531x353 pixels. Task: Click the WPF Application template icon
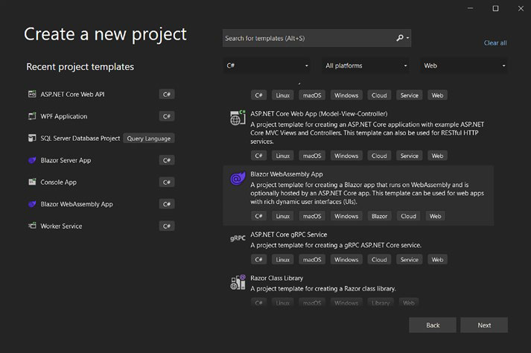coord(32,116)
